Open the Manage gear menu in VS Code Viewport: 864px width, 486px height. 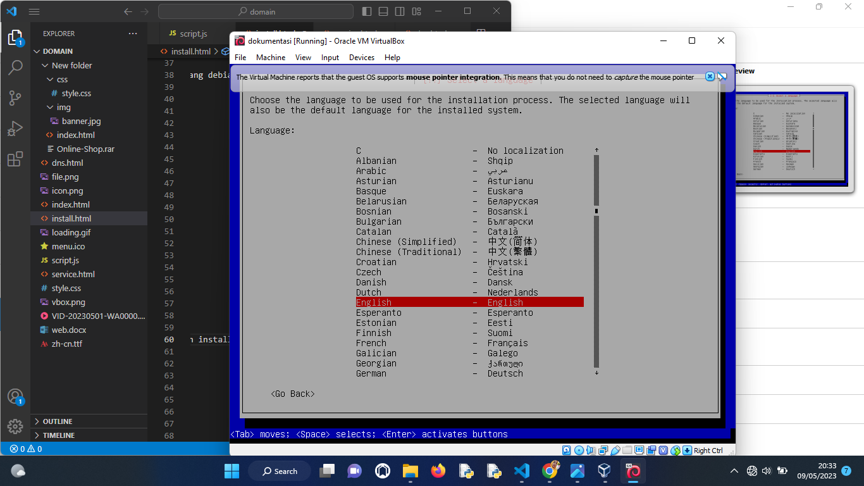coord(15,426)
